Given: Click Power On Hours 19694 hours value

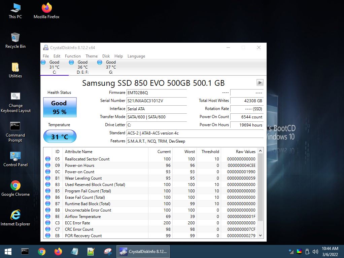Looking at the screenshot, I should pyautogui.click(x=247, y=125).
